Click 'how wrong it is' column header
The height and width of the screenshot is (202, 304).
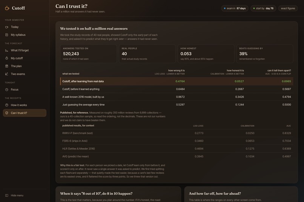coord(176,71)
